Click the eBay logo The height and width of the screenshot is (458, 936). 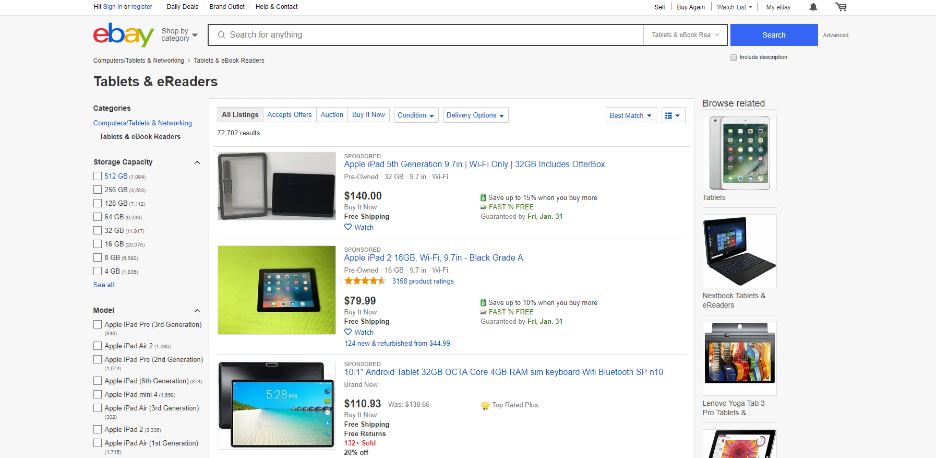tap(124, 34)
